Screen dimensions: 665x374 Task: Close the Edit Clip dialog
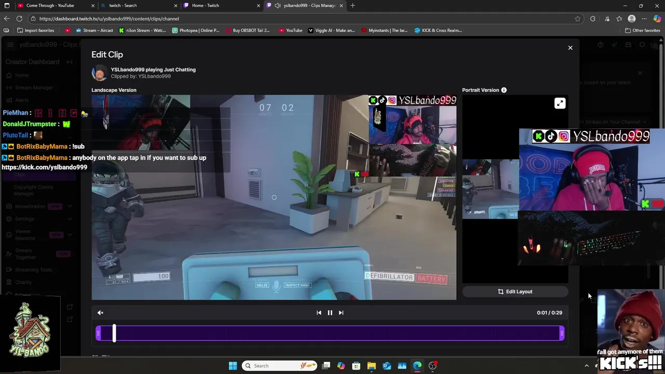click(570, 48)
